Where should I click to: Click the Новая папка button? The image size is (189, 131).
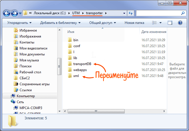134,23
